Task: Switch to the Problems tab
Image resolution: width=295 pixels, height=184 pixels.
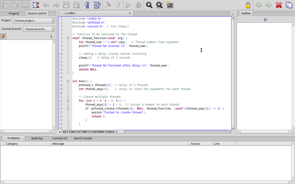Action: [14, 138]
